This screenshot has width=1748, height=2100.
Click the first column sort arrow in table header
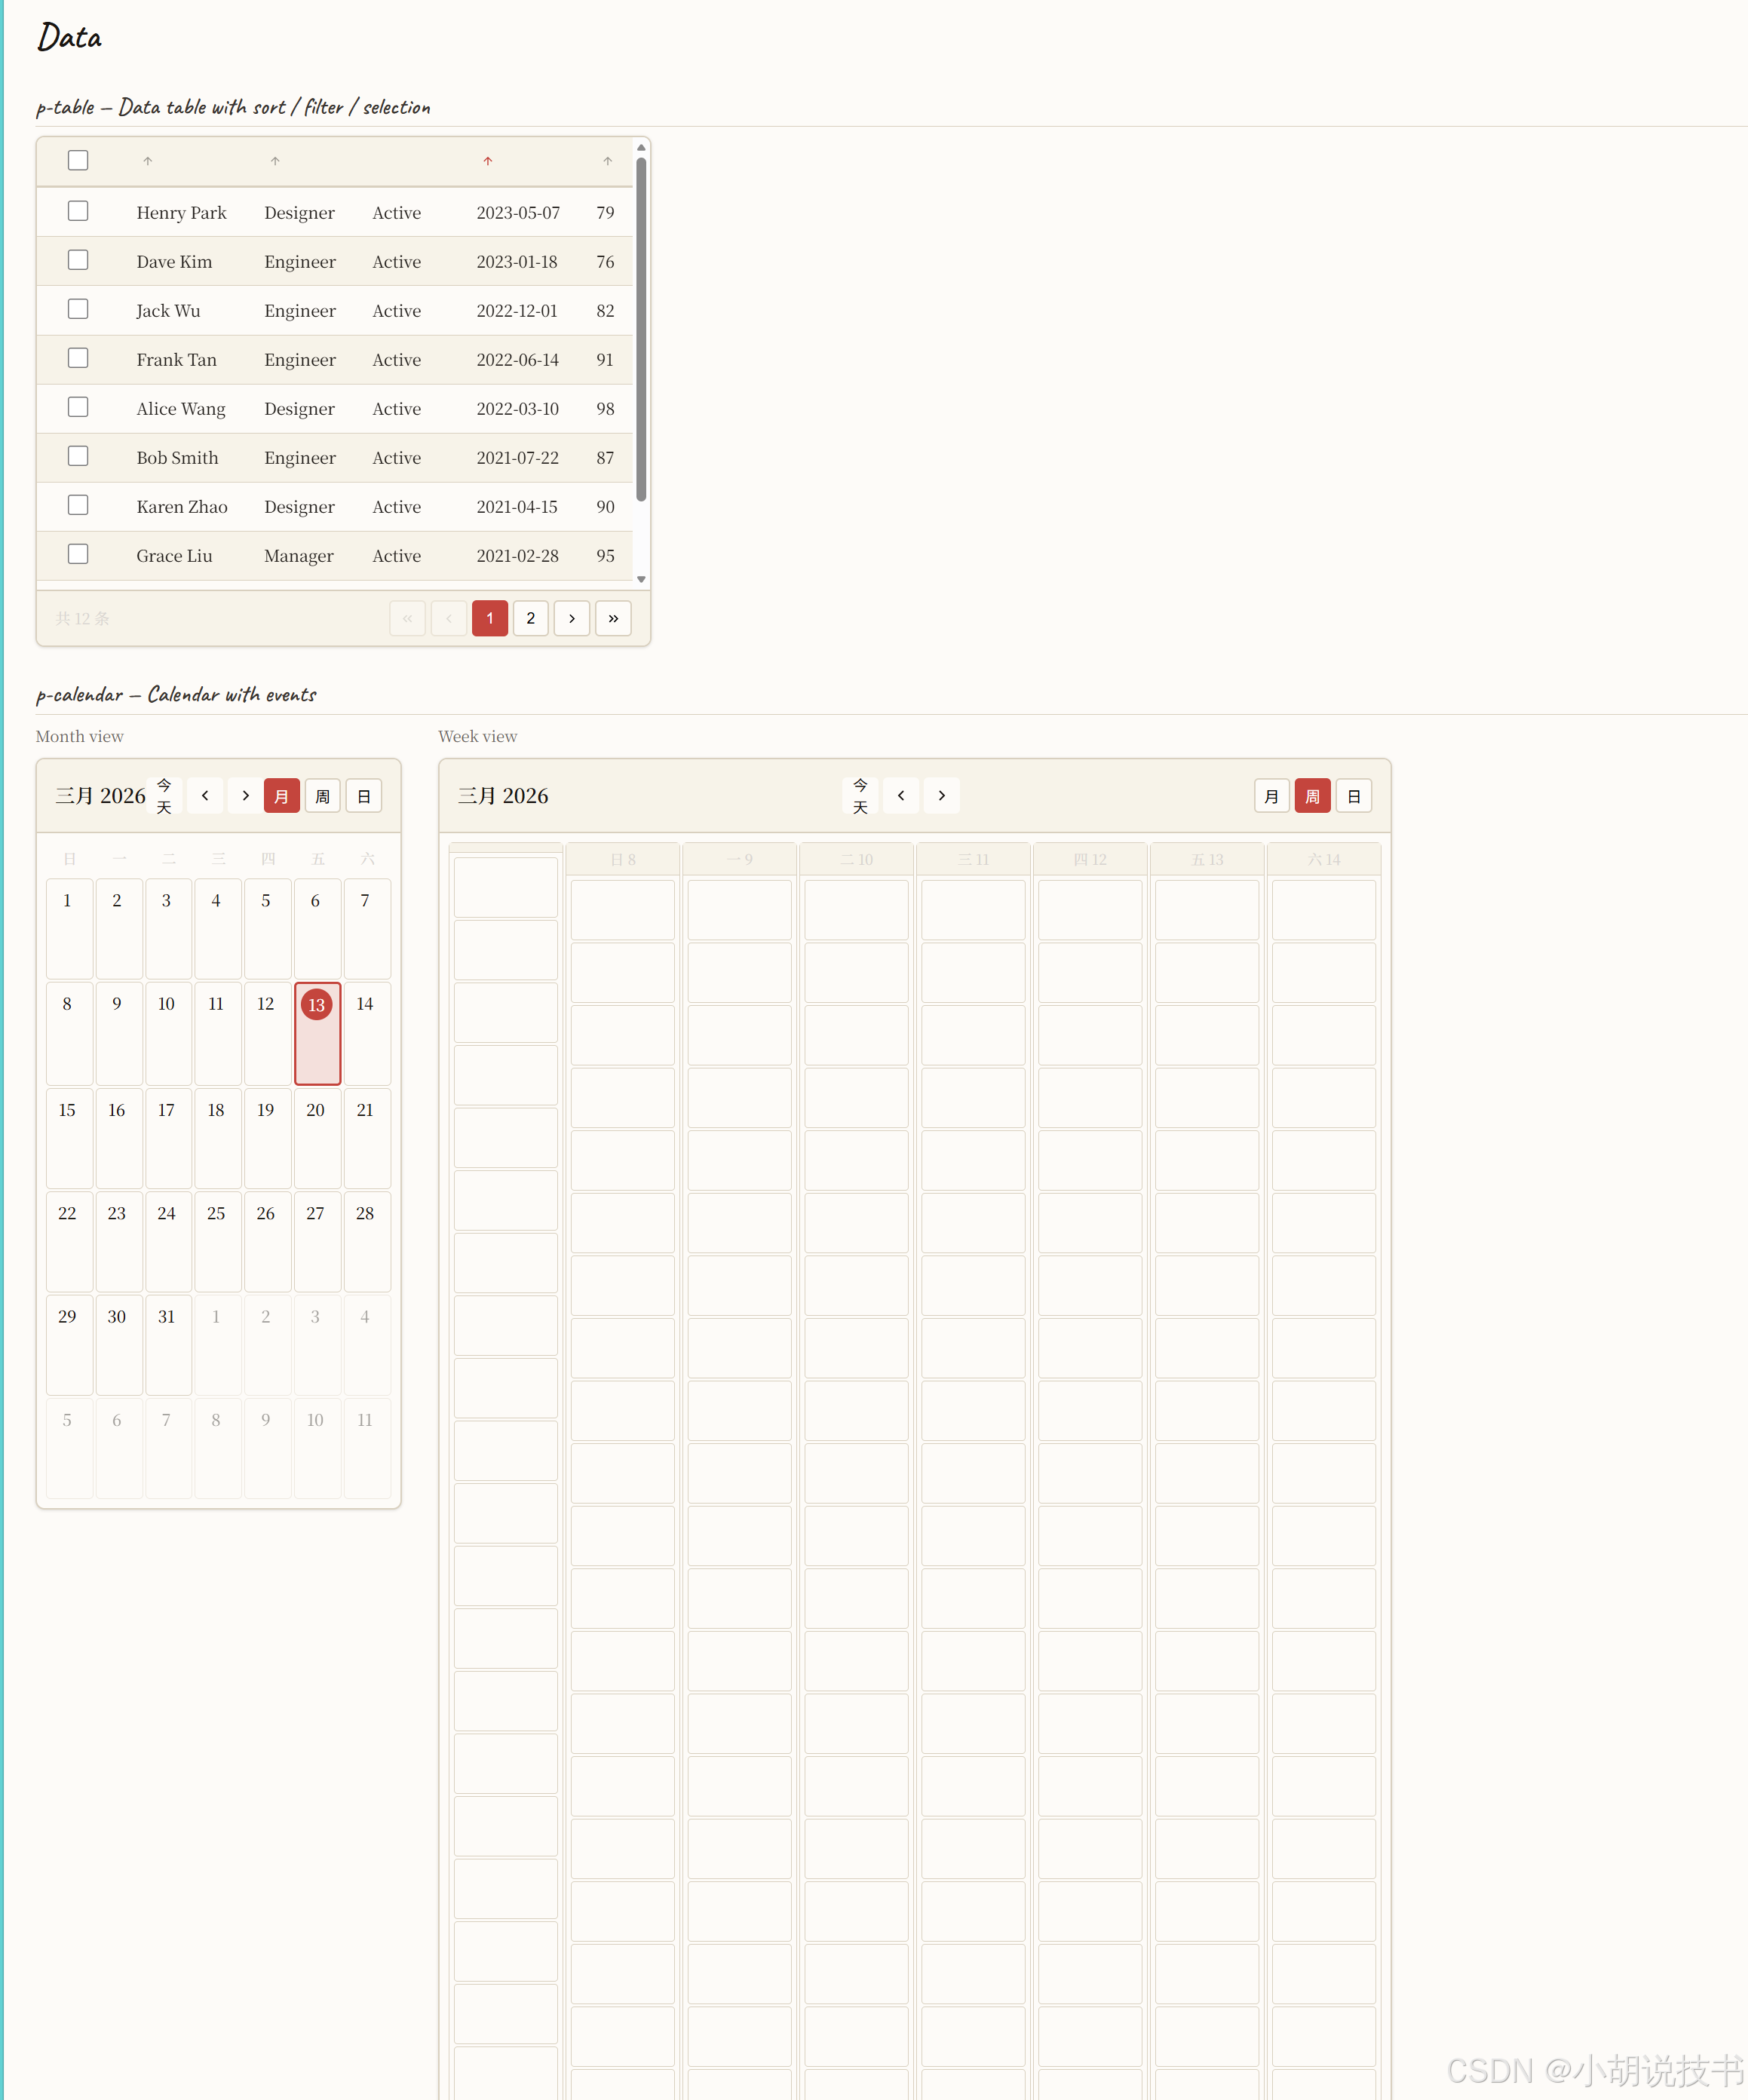pyautogui.click(x=147, y=161)
